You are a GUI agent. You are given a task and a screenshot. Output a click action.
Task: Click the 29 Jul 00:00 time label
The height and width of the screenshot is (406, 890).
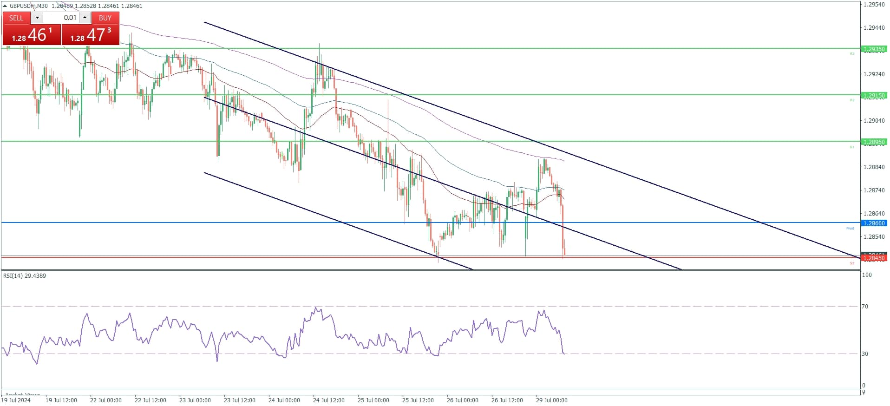(x=551, y=400)
